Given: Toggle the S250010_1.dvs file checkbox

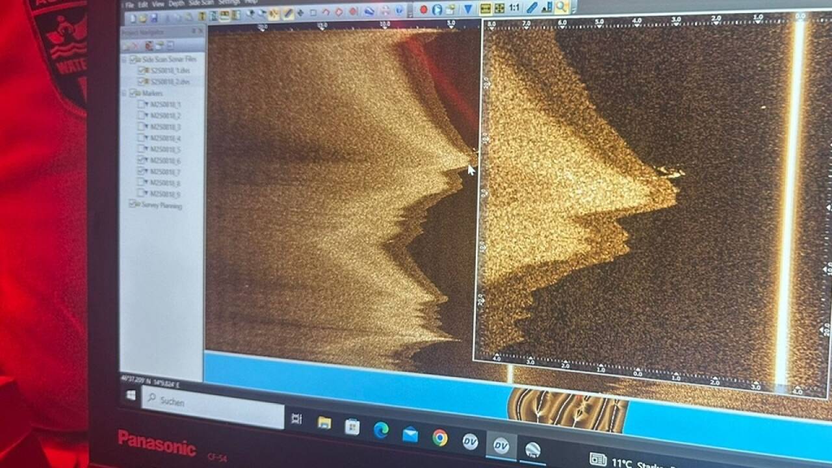Looking at the screenshot, I should [x=142, y=70].
